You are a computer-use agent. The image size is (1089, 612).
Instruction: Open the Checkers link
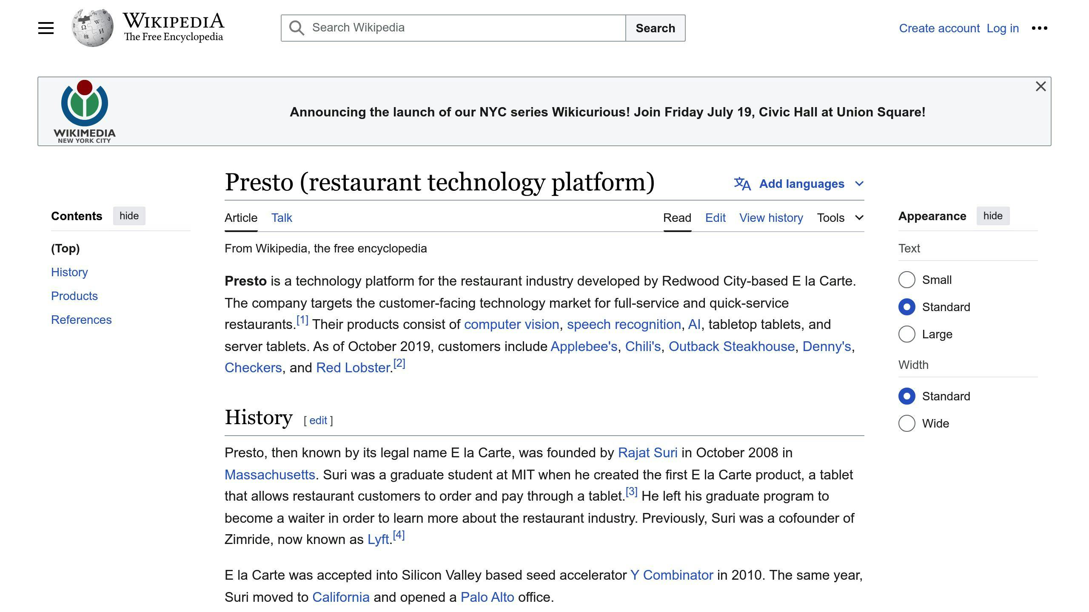tap(253, 368)
